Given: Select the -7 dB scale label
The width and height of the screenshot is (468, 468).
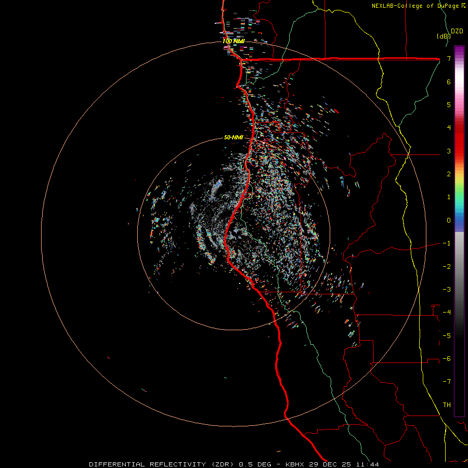Looking at the screenshot, I should [447, 382].
